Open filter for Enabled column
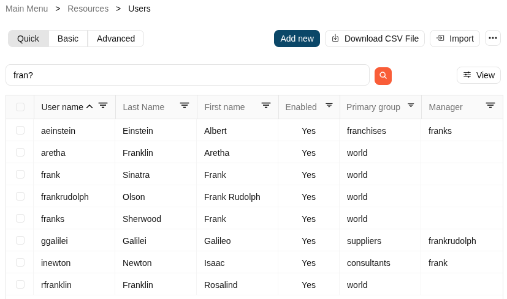The width and height of the screenshot is (507, 299). click(329, 106)
